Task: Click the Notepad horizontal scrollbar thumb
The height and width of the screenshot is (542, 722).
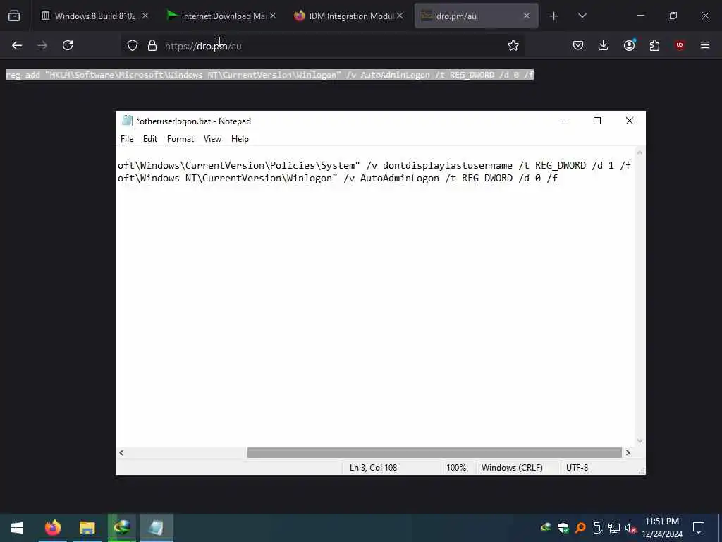Action: click(x=434, y=452)
